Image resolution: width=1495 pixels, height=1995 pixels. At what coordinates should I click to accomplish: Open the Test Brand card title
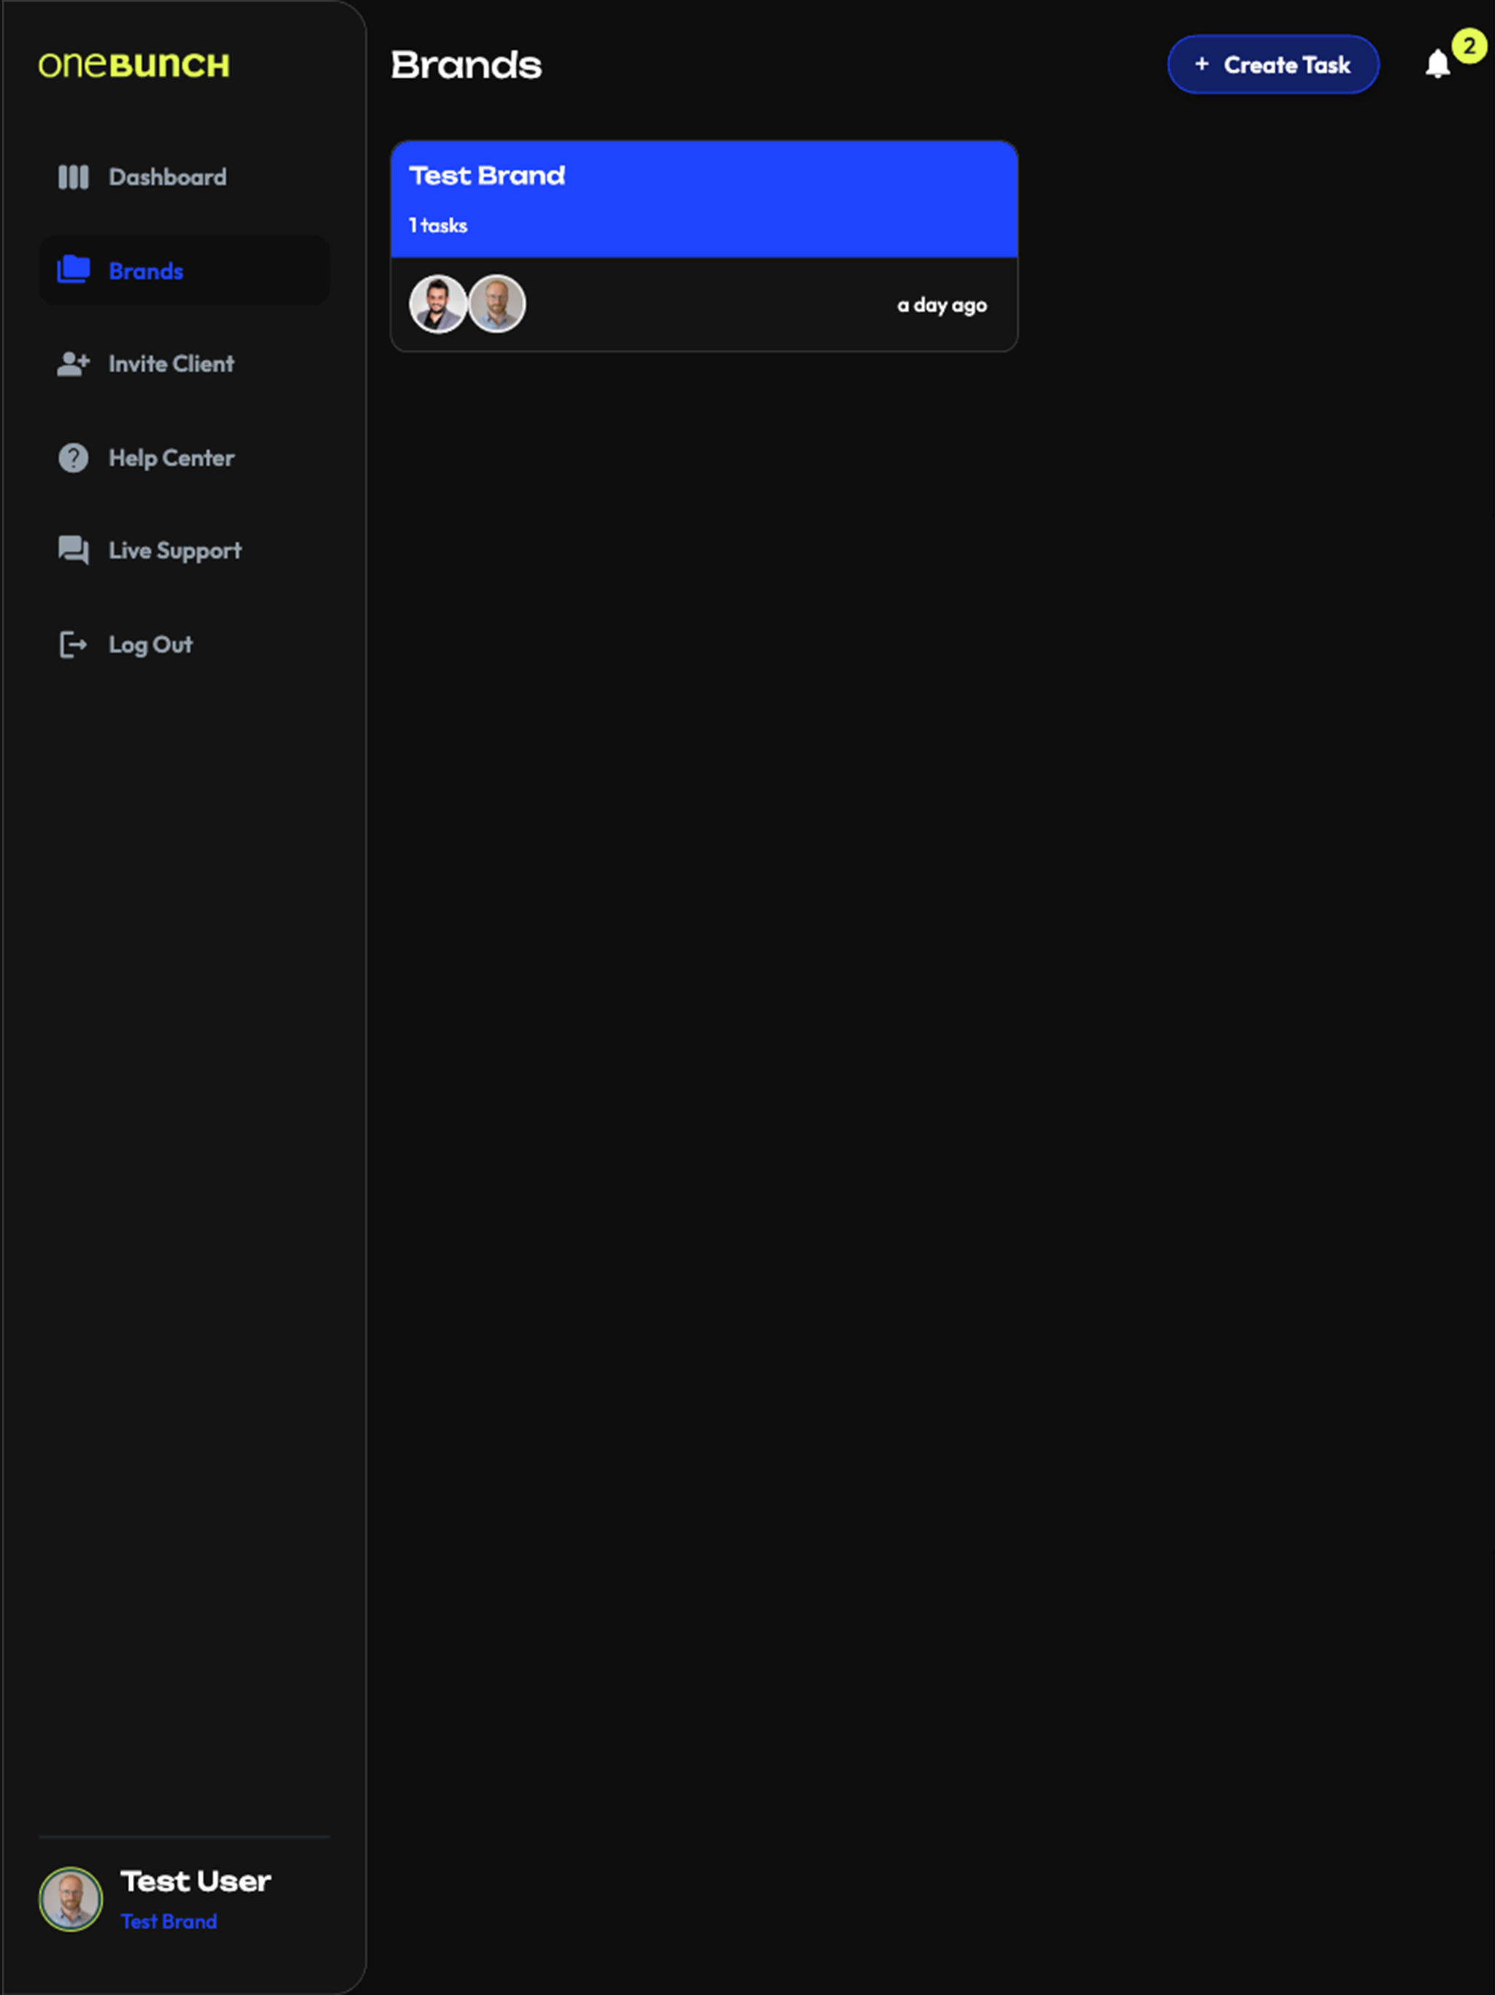tap(487, 175)
